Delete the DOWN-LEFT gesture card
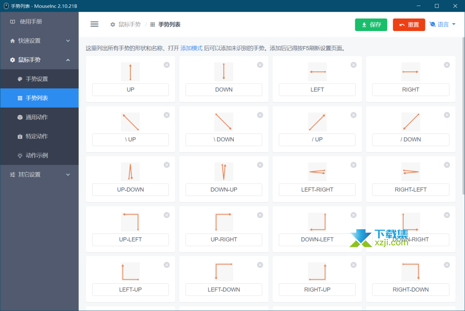465x311 pixels. 353,215
